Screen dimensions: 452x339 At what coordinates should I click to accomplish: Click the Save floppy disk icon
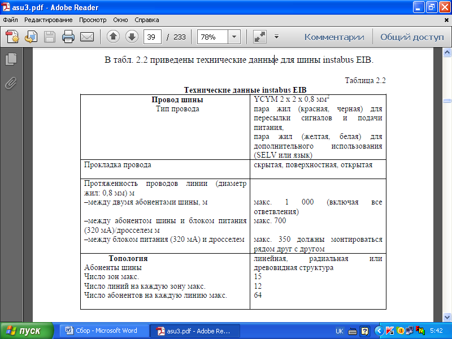tap(50, 37)
